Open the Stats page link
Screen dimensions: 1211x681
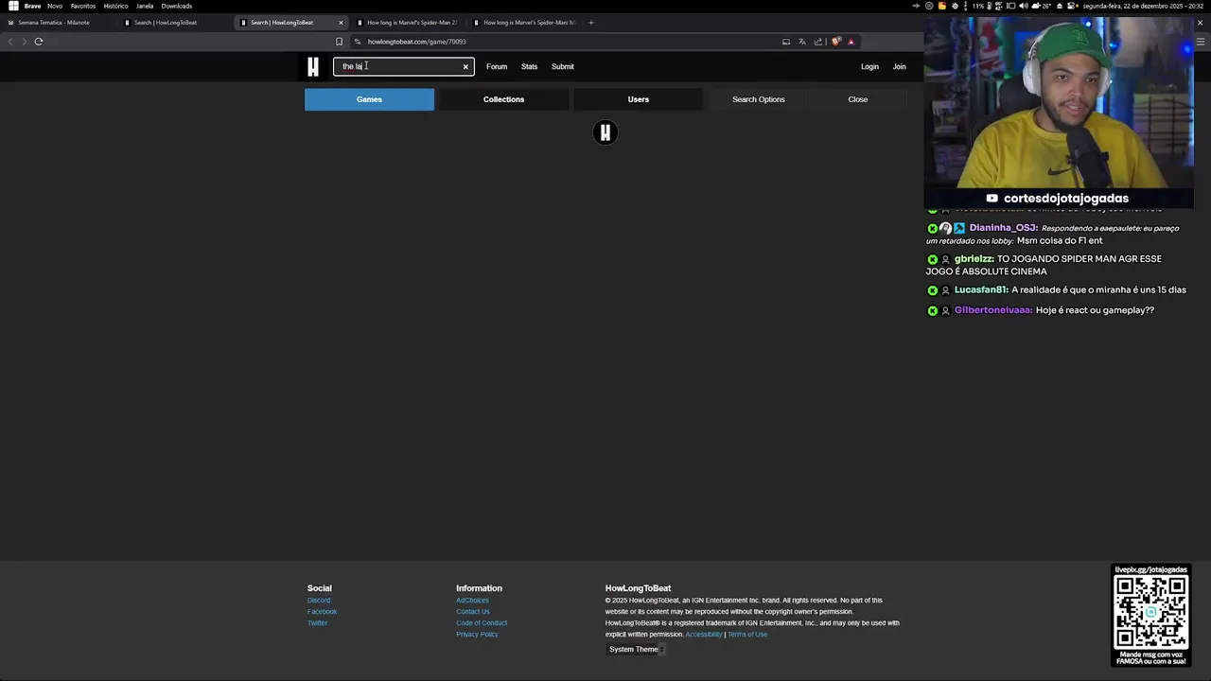click(529, 67)
